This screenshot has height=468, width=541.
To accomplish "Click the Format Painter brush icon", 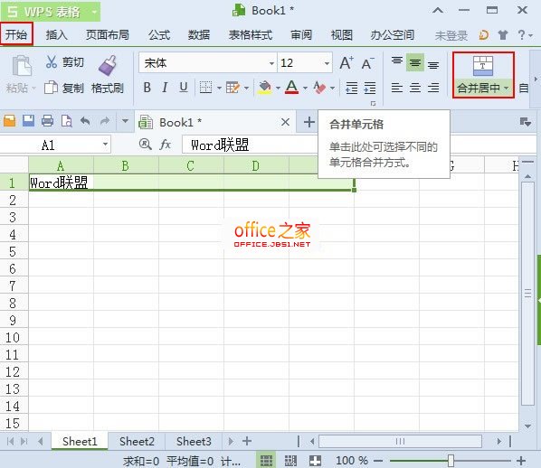I will coord(108,65).
